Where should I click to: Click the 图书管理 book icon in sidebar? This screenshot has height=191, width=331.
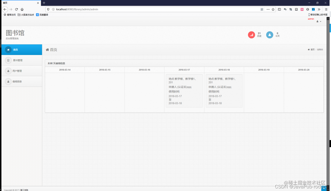pyautogui.click(x=8, y=60)
